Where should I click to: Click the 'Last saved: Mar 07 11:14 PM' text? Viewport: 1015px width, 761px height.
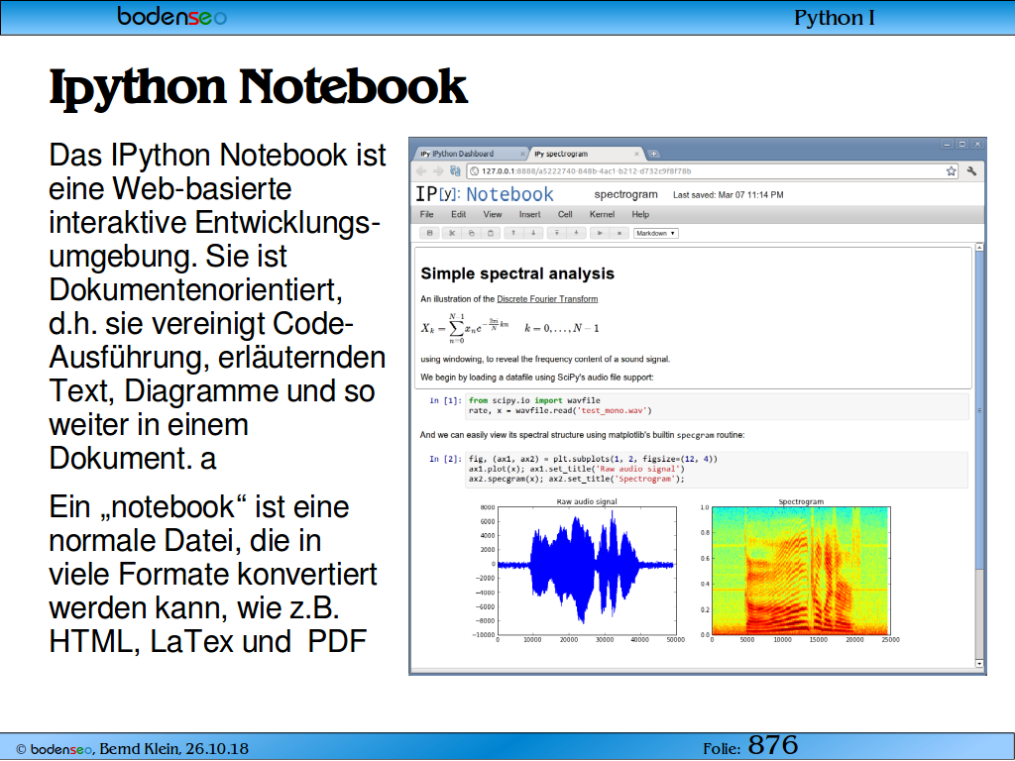point(729,195)
